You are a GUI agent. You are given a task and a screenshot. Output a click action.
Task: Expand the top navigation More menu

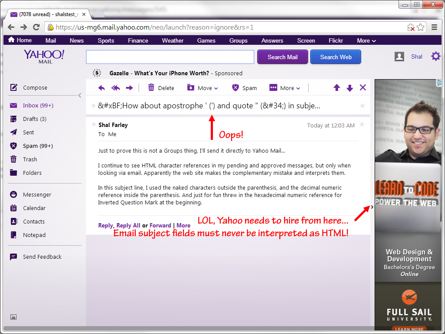tap(366, 40)
